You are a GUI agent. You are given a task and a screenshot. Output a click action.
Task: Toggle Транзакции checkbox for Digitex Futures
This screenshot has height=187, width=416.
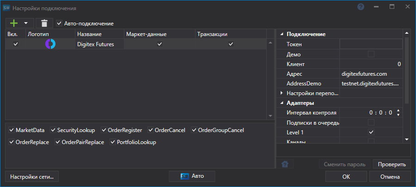coord(231,44)
